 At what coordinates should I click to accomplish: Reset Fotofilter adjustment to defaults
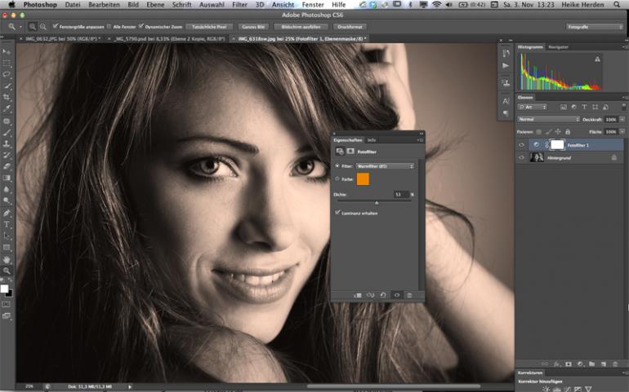(382, 295)
